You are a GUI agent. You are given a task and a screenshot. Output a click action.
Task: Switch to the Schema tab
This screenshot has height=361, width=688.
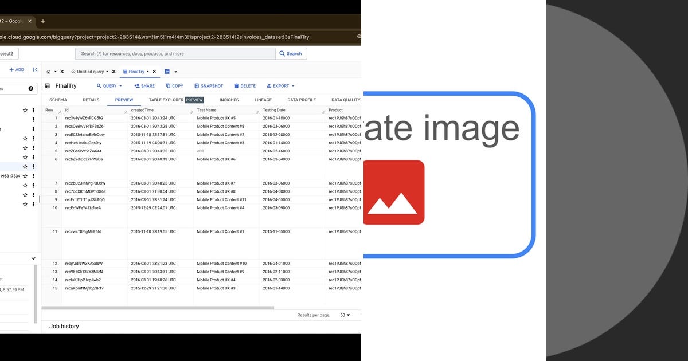pyautogui.click(x=58, y=100)
